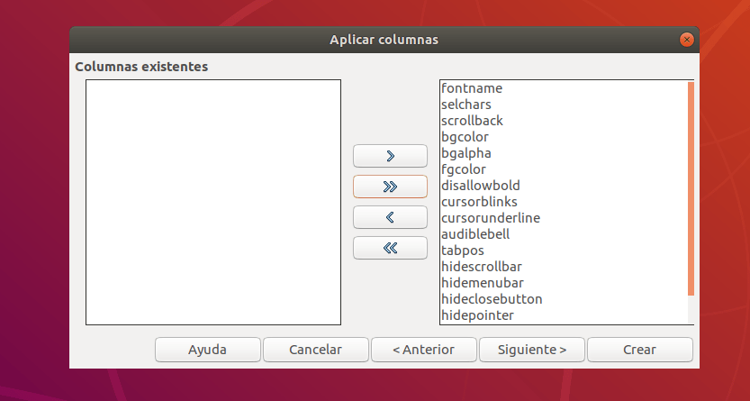The width and height of the screenshot is (750, 401).
Task: Click inside the empty Columnas existentes list
Action: [213, 202]
